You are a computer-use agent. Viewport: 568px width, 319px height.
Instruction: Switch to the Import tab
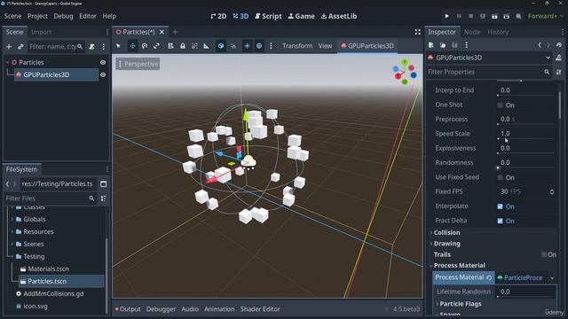click(x=42, y=32)
